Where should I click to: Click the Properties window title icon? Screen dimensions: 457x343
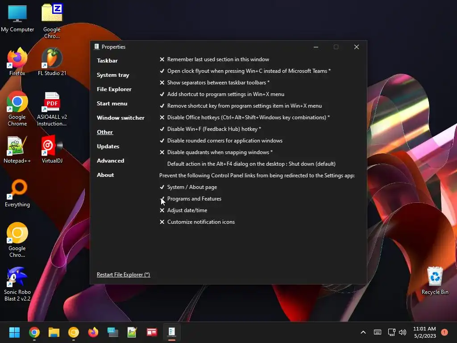tap(96, 46)
